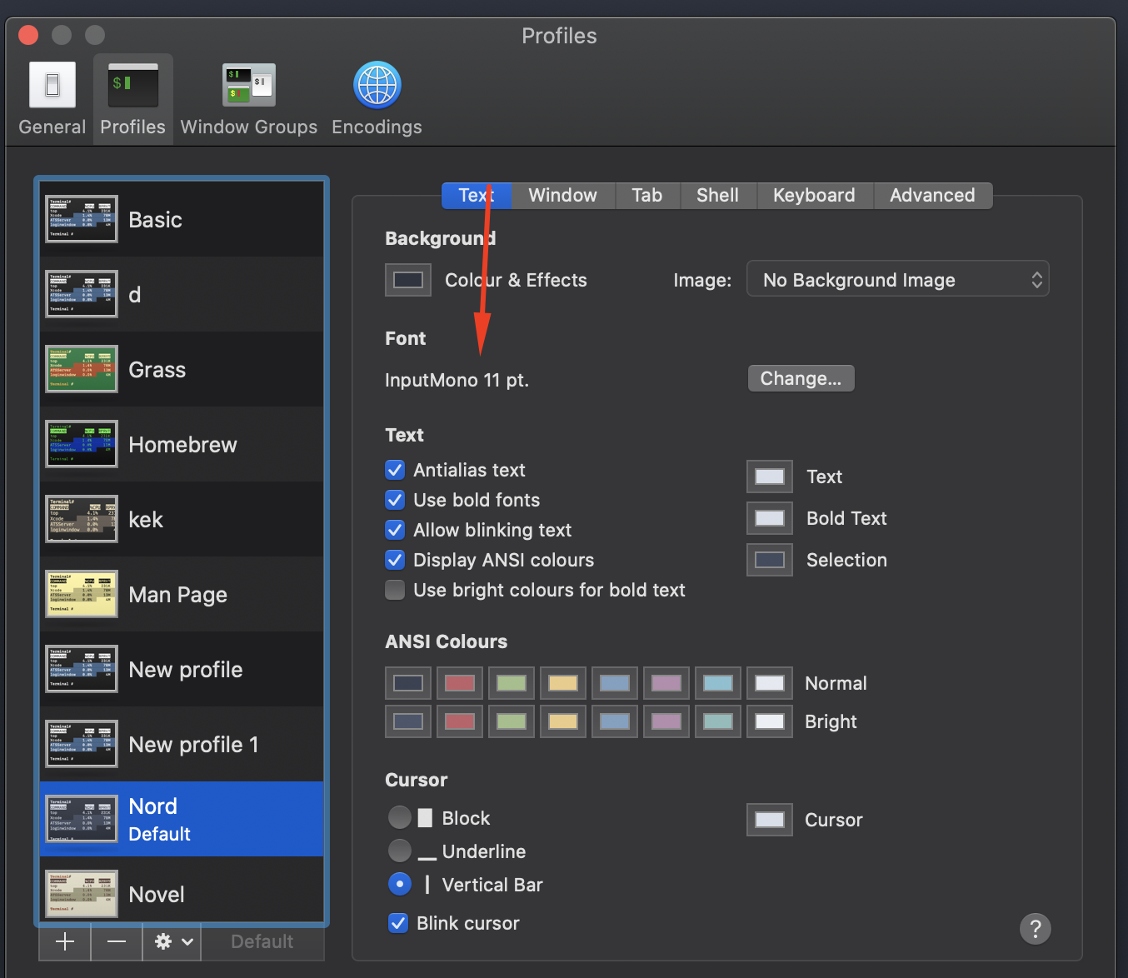1128x978 pixels.
Task: Open the General preferences icon
Action: pos(52,96)
